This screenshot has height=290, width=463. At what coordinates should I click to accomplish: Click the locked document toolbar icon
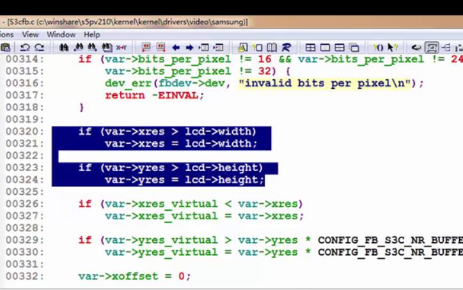pos(243,47)
